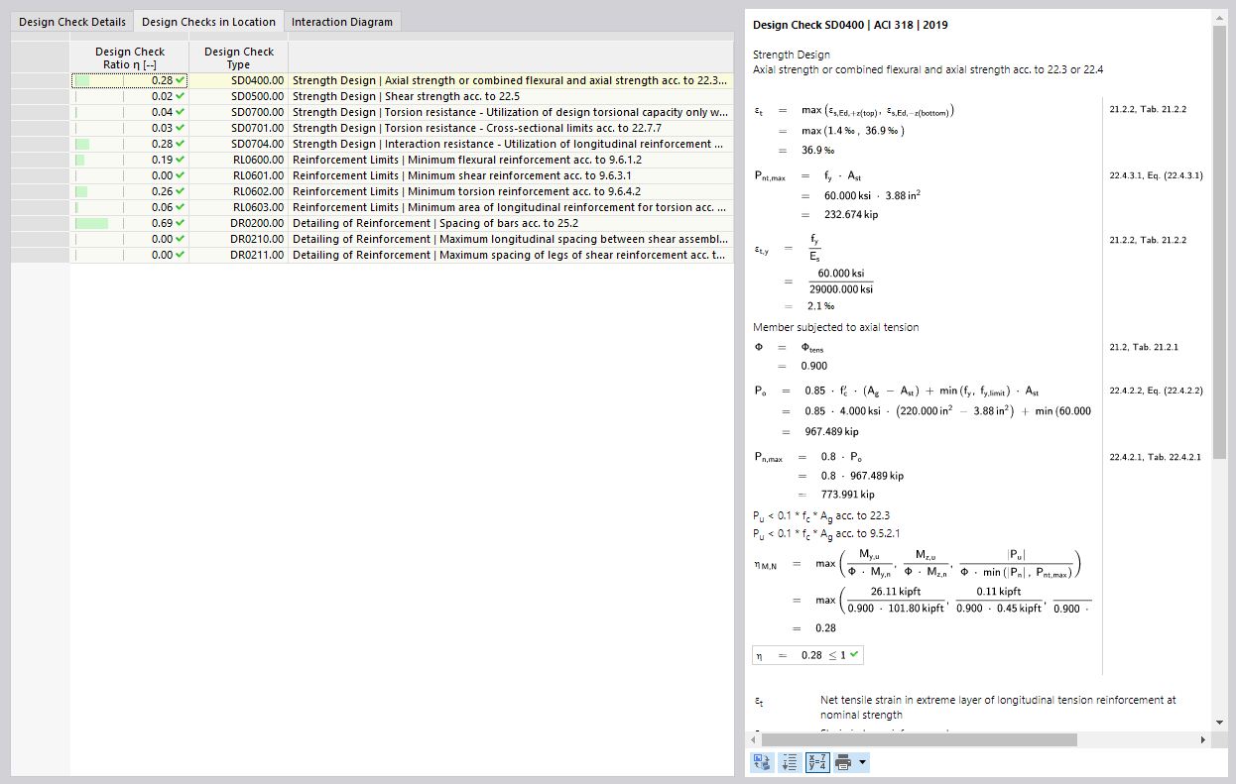This screenshot has height=784, width=1236.
Task: Click green checkmark beside ratio 0.02
Action: [x=181, y=96]
